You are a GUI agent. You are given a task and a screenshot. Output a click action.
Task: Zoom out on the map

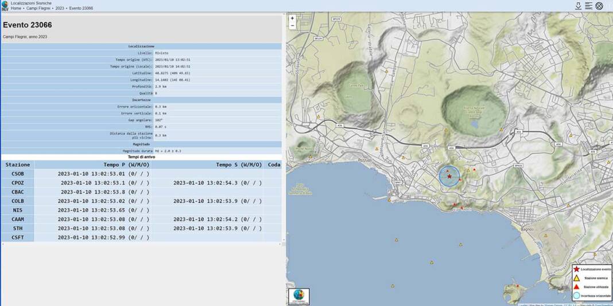(292, 26)
